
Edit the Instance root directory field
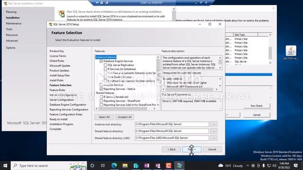pyautogui.click(x=172, y=124)
